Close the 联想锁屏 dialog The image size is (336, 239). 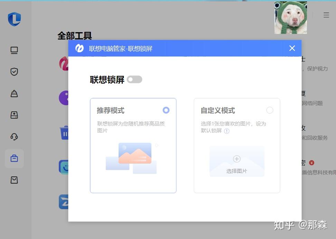[292, 48]
